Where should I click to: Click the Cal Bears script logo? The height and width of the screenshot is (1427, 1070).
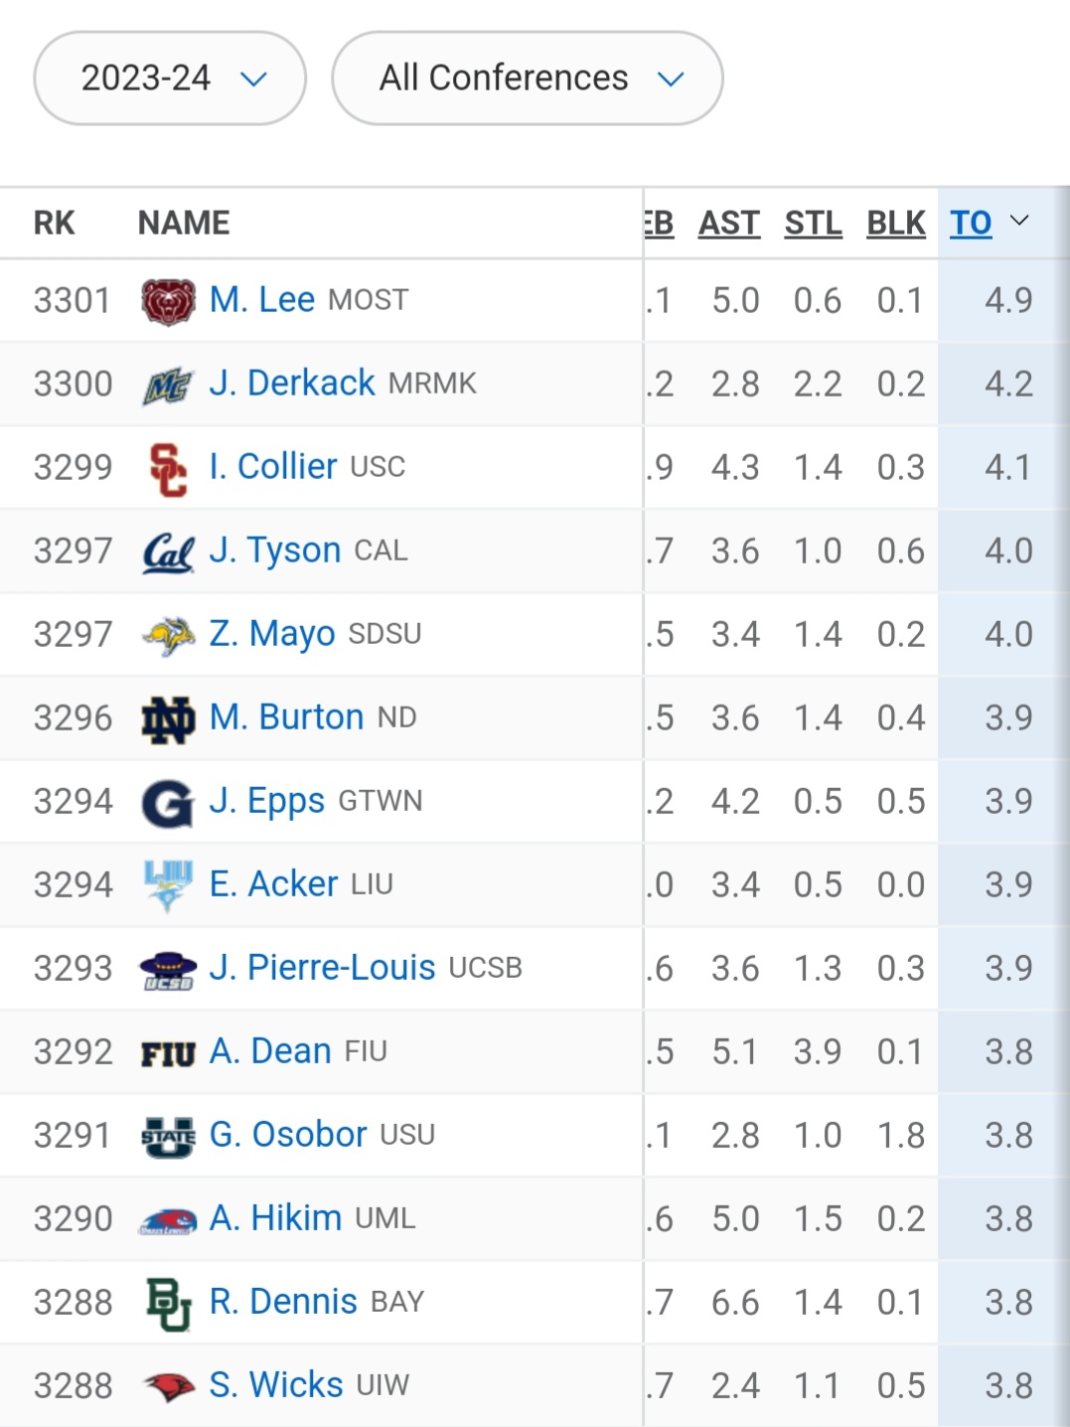pos(168,552)
